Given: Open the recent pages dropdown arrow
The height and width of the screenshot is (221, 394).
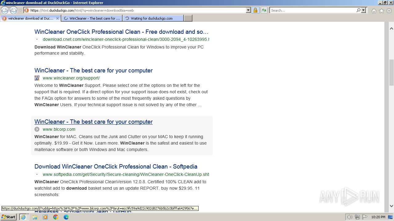Looking at the screenshot, I should (x=20, y=10).
